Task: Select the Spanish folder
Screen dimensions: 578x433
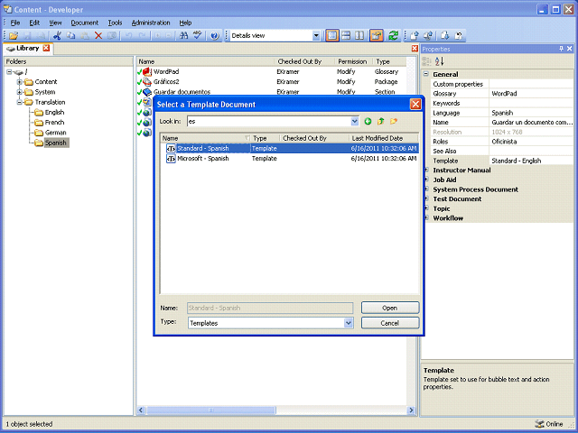Action: [55, 143]
